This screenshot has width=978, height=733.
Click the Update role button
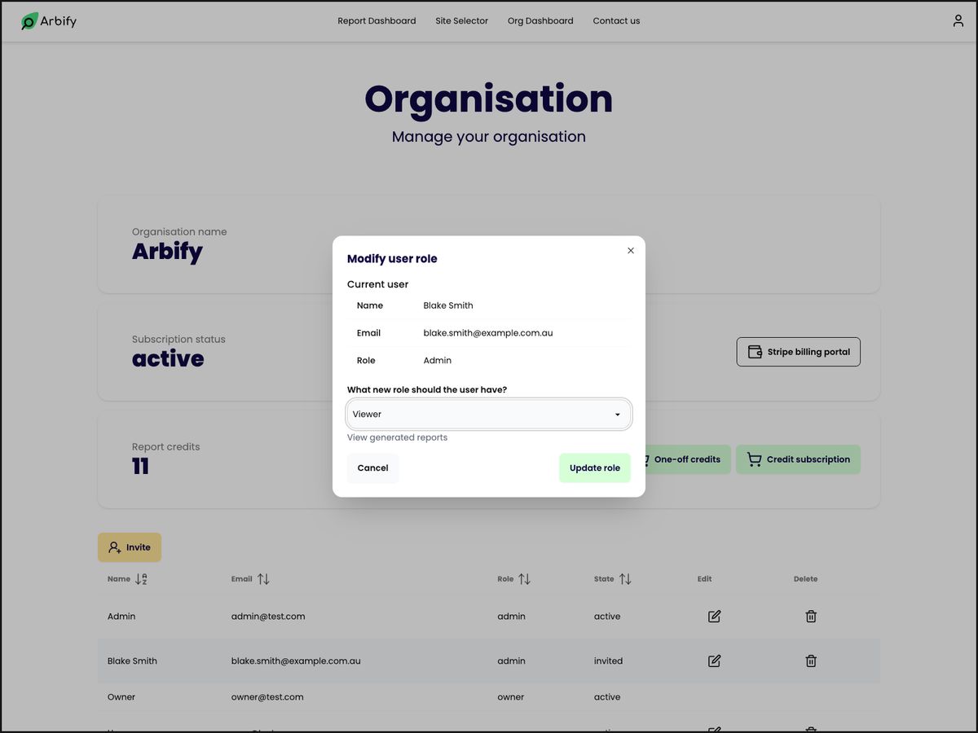[x=594, y=467]
